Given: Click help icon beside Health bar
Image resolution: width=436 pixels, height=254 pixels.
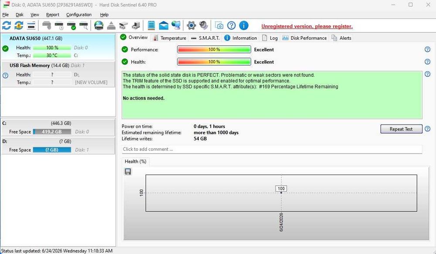Looking at the screenshot, I should click(427, 62).
